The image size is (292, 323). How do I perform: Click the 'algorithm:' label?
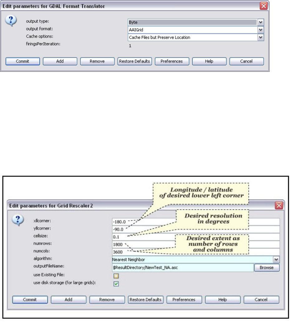point(43,258)
